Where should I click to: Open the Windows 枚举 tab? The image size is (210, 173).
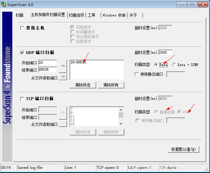click(x=114, y=15)
